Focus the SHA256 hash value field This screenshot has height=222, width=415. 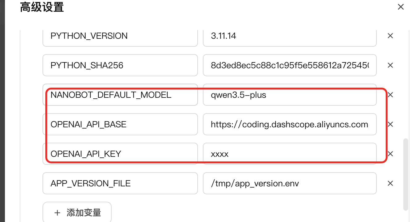click(x=290, y=65)
